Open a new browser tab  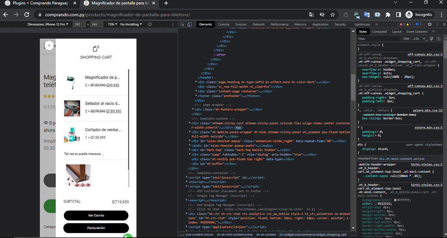click(166, 3)
